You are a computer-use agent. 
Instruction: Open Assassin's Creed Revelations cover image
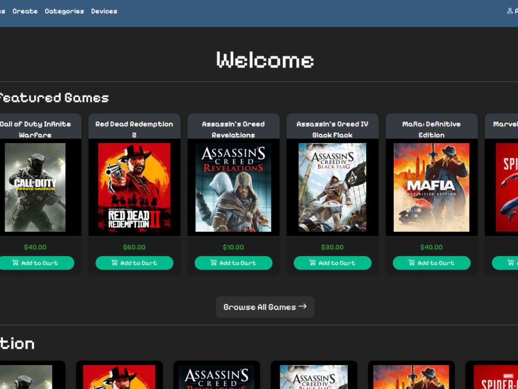coord(234,188)
